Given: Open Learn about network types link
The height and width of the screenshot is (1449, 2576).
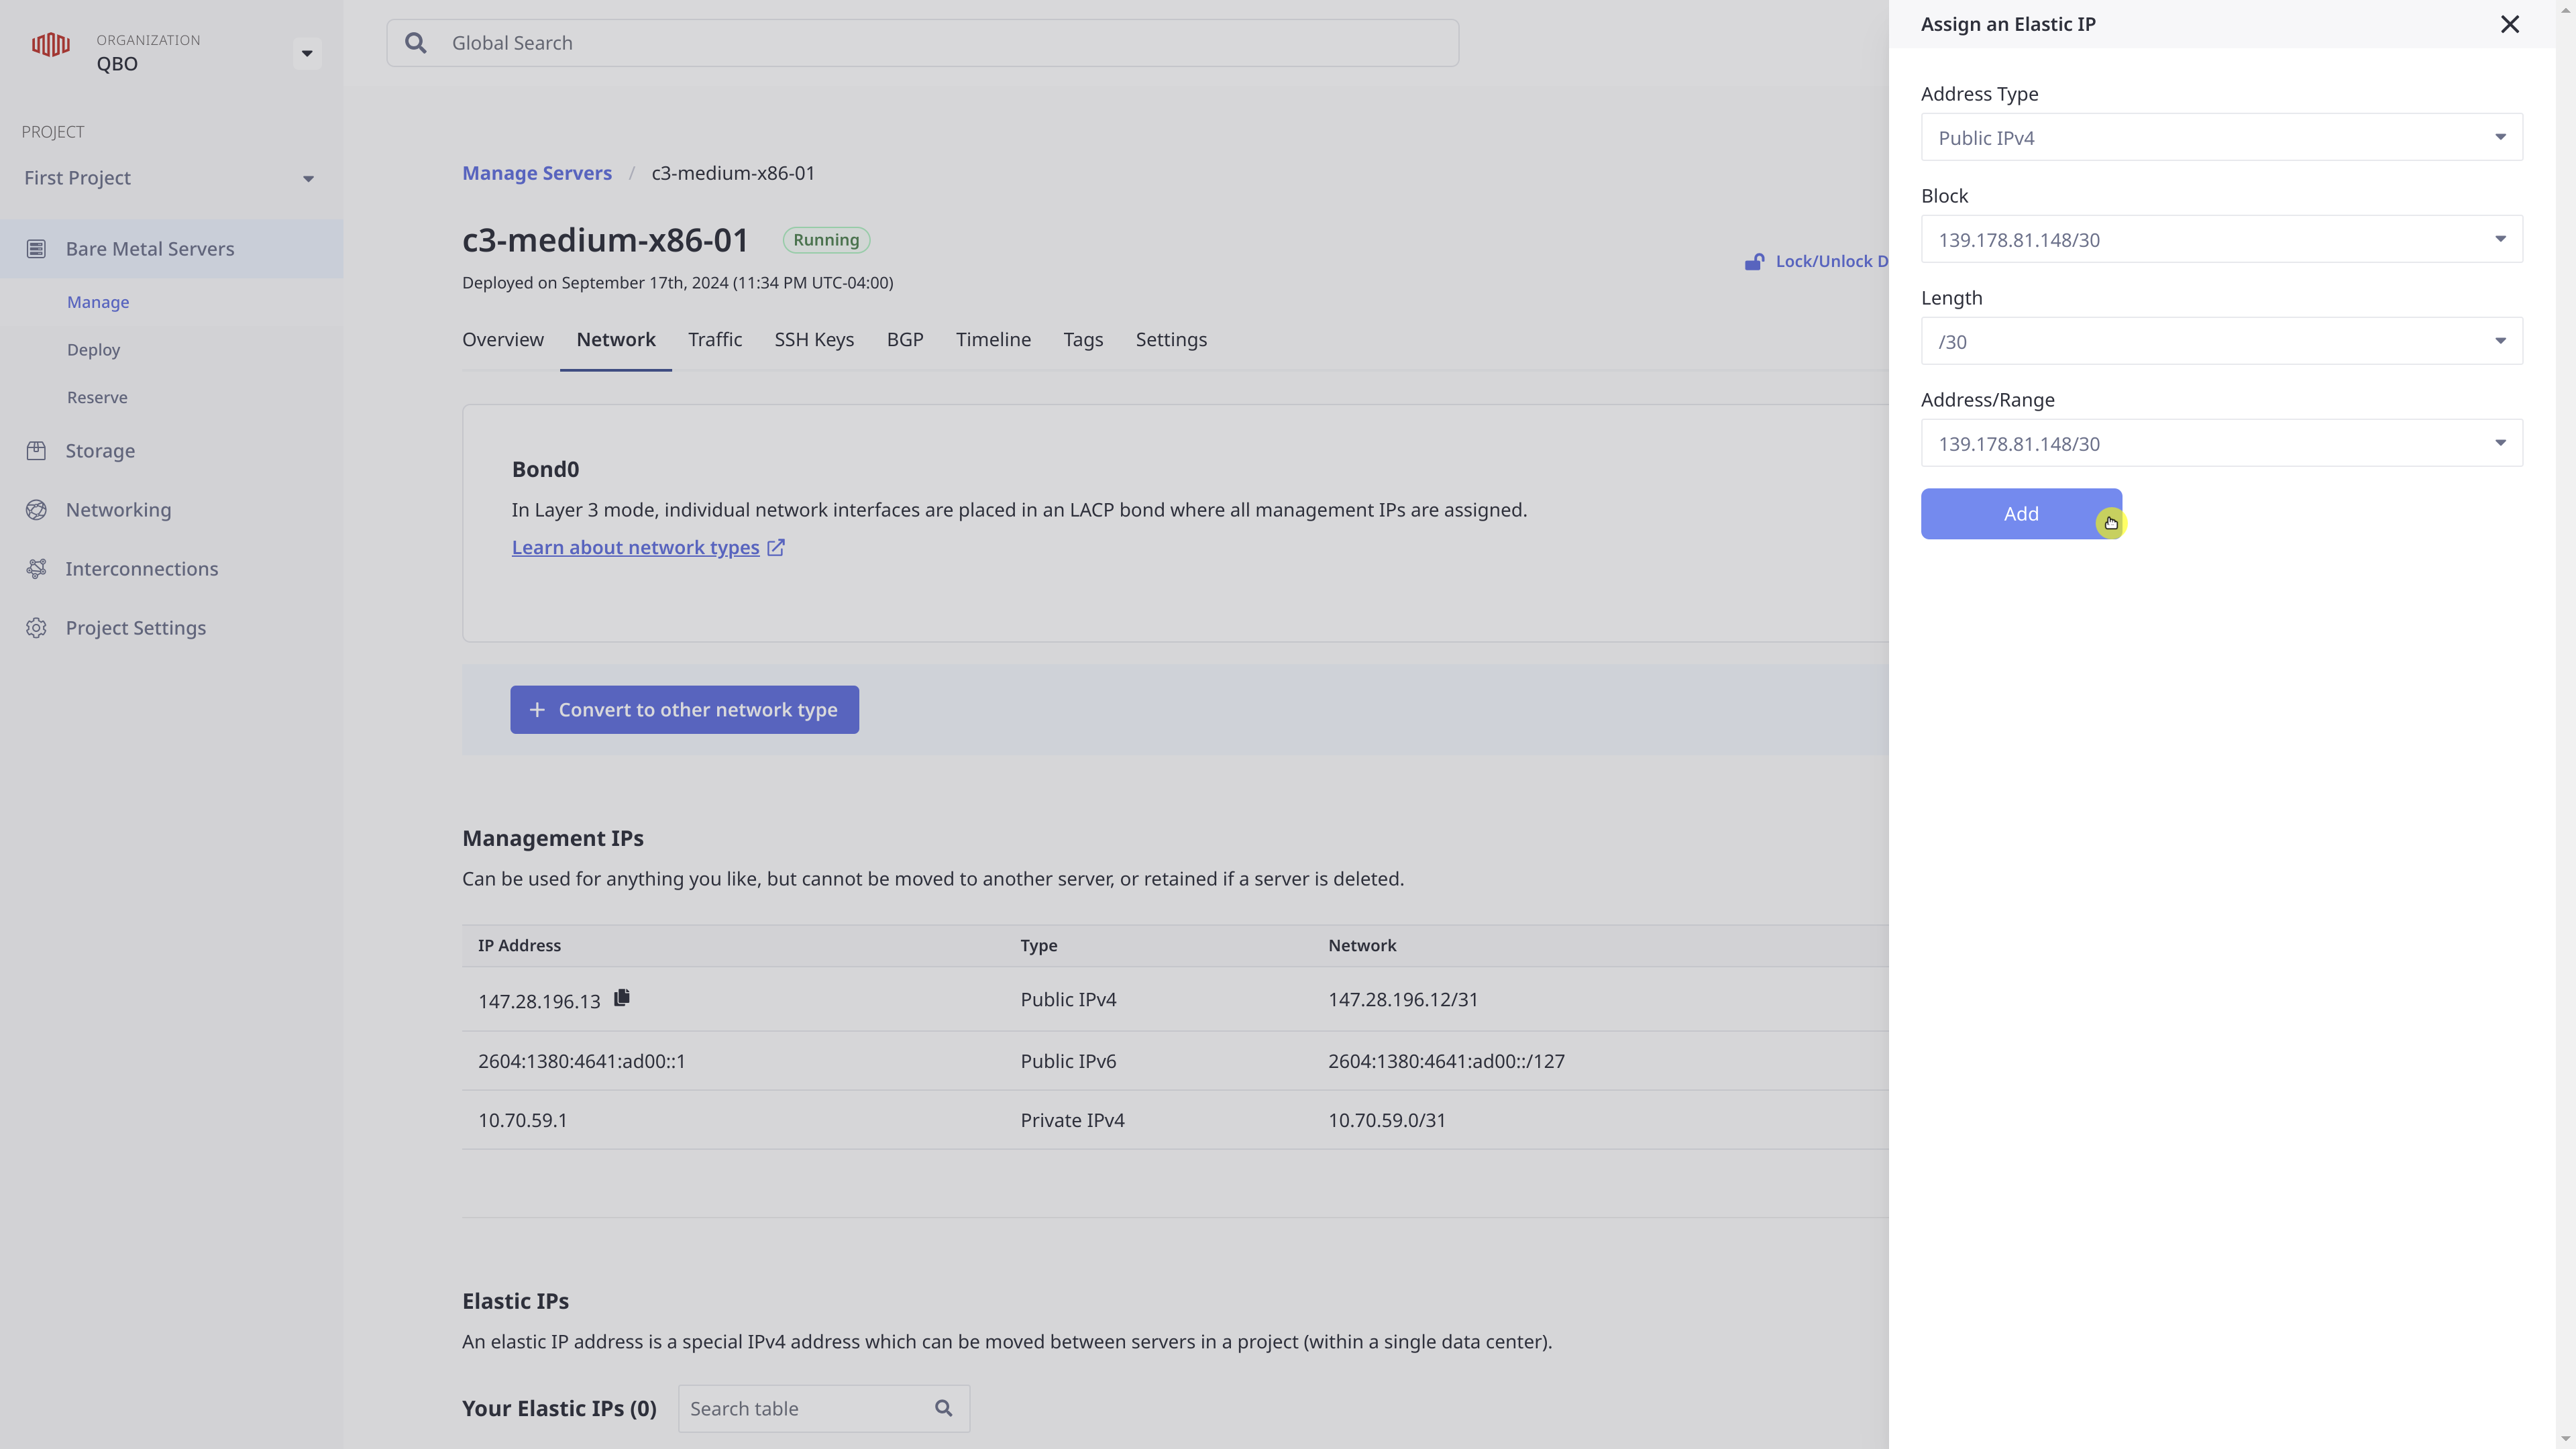Looking at the screenshot, I should (636, 548).
